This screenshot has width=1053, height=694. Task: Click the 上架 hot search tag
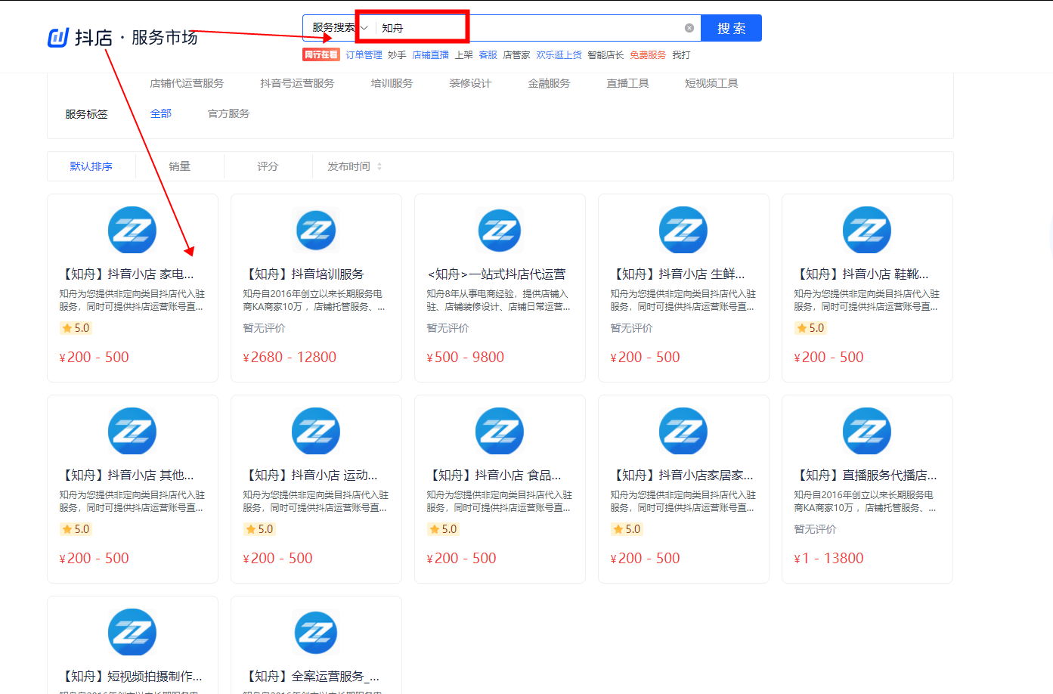click(463, 55)
